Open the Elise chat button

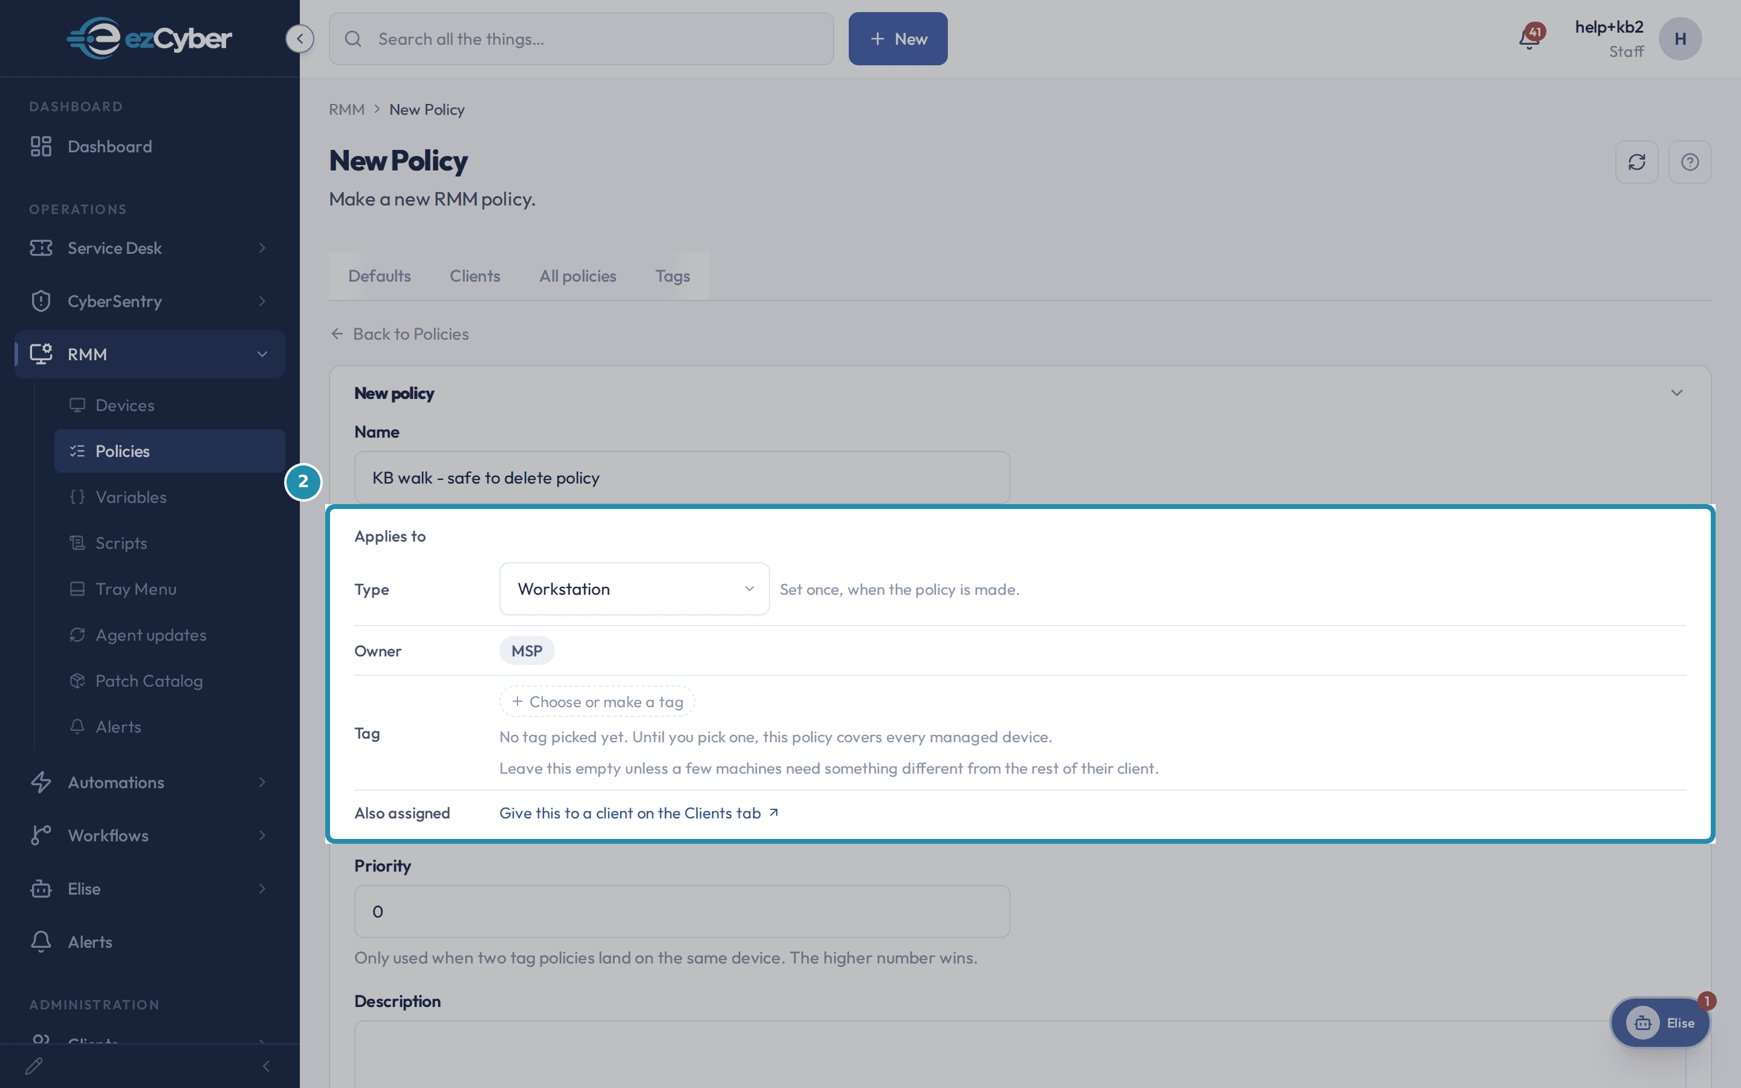click(x=1660, y=1023)
